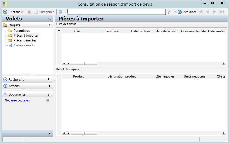
Task: Click the refresh arrows icon in toolbar
Action: click(x=60, y=12)
